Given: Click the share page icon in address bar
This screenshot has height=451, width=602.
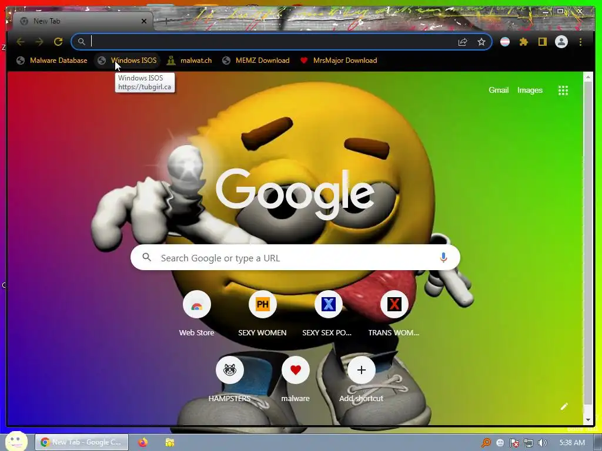Looking at the screenshot, I should (x=463, y=42).
